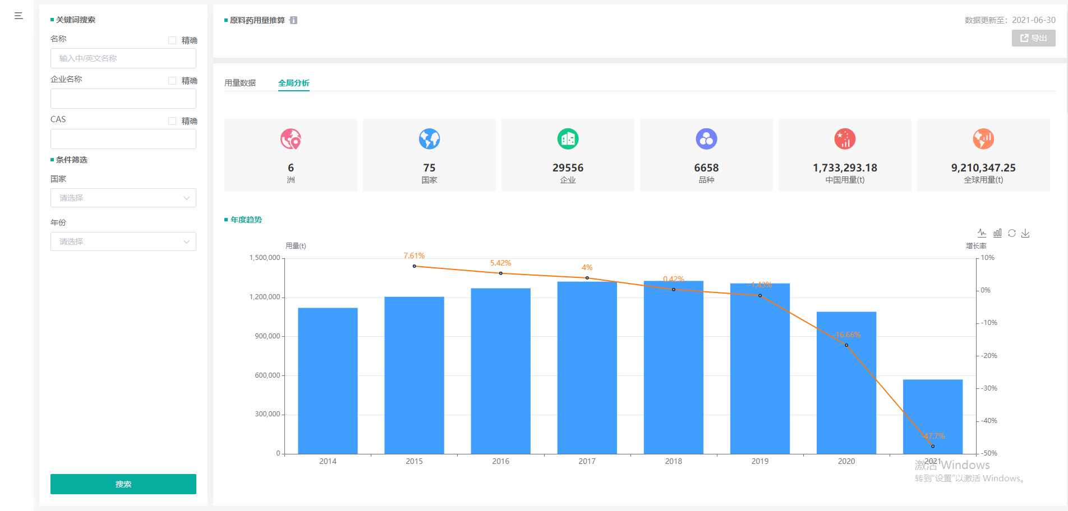The height and width of the screenshot is (511, 1068).
Task: Click the 1,733,293.18 中国用量 value
Action: (x=845, y=168)
